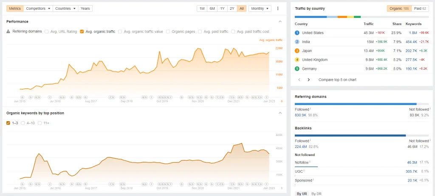
Task: Switch to the Organic 186 traffic tab
Action: coord(399,9)
